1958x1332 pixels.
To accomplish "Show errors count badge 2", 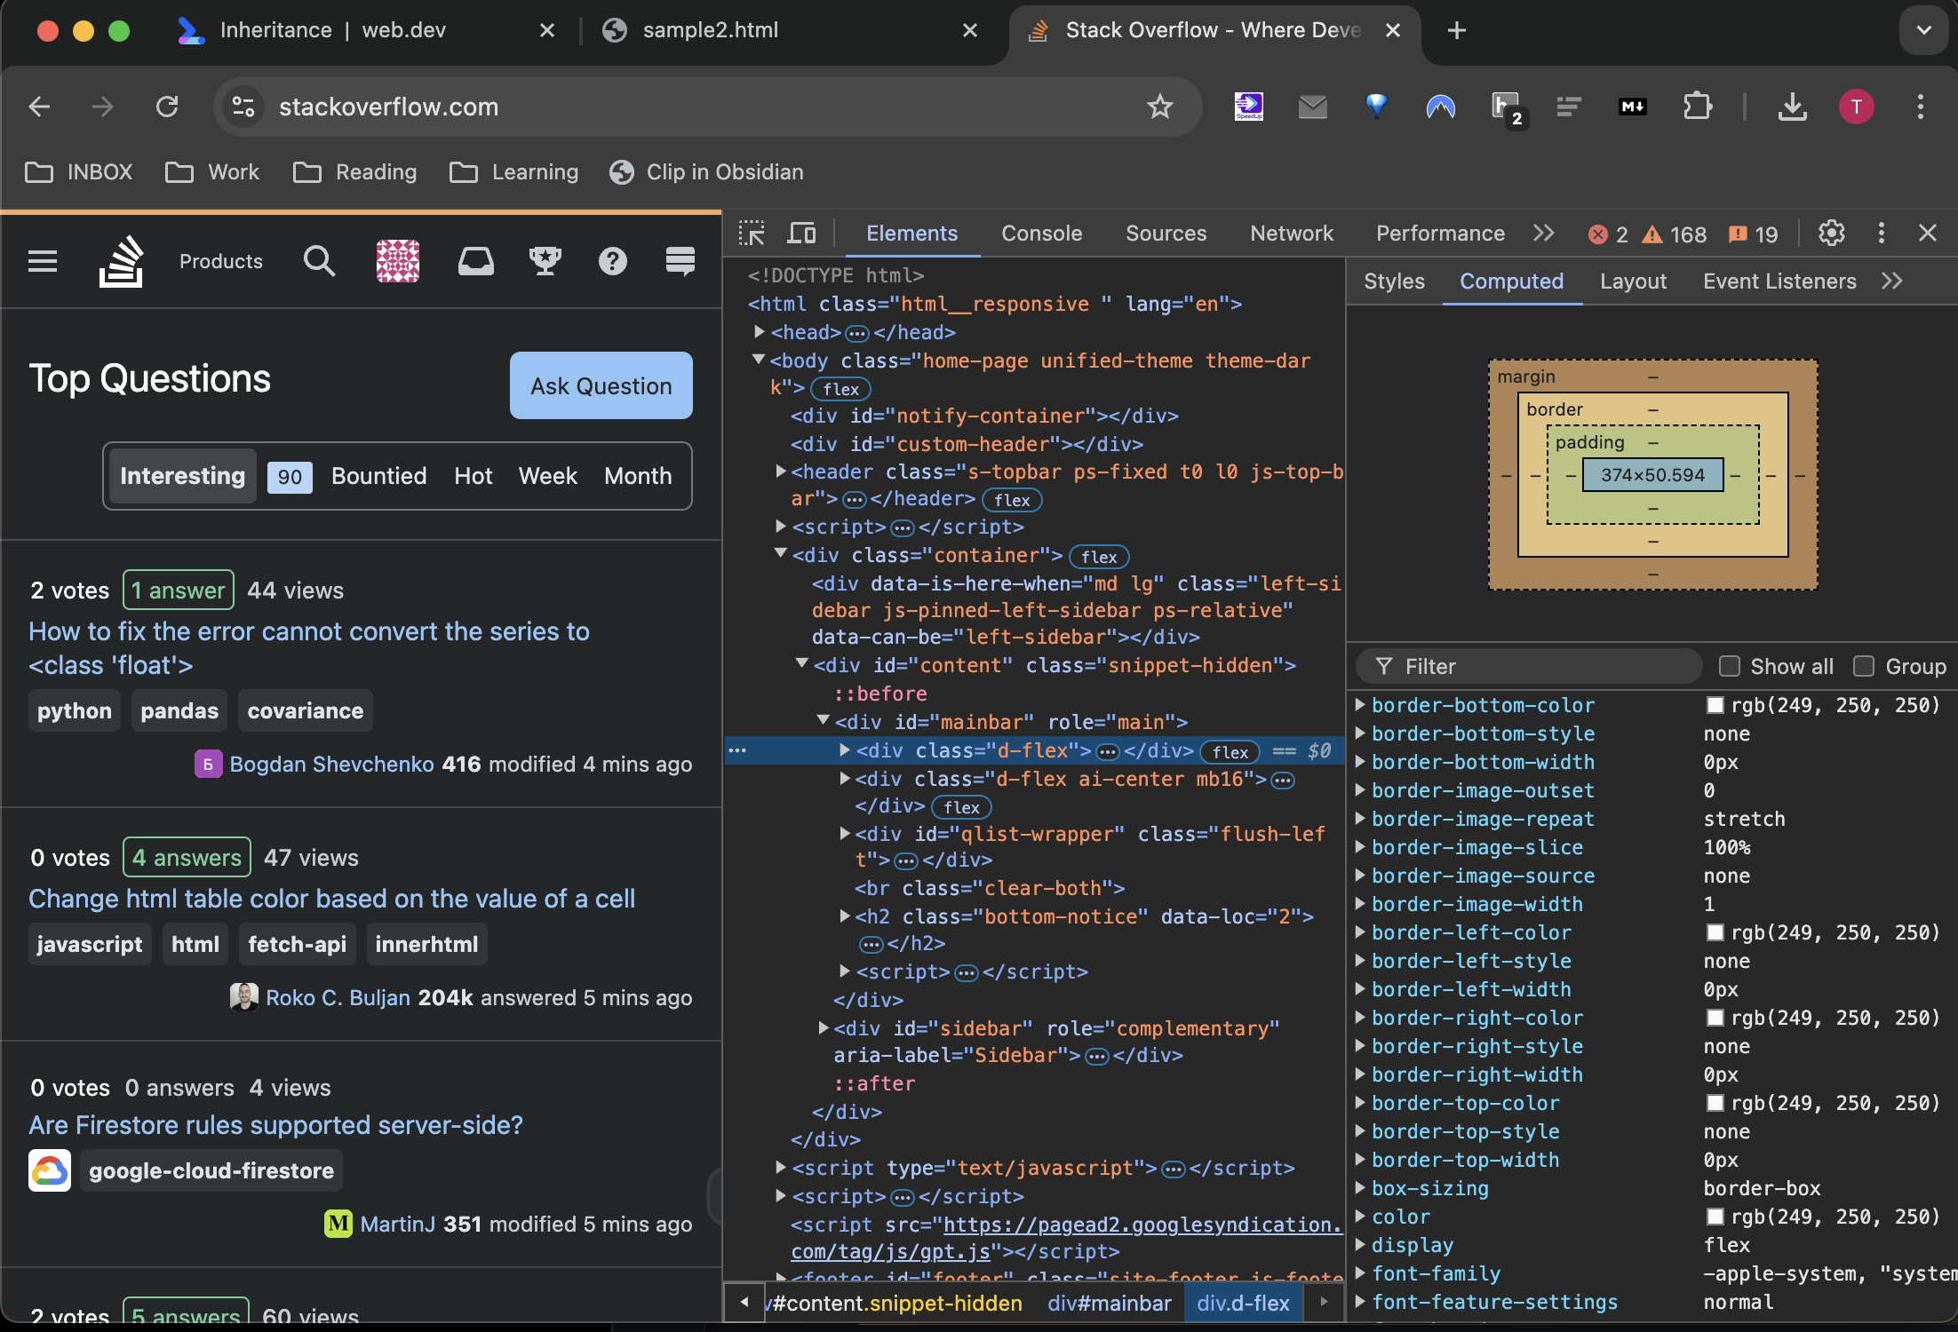I will point(1608,234).
